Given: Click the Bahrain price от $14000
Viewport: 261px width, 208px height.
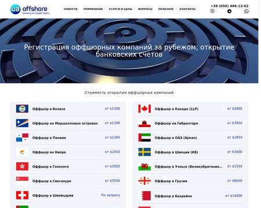Looking at the screenshot, I should 234,196.
